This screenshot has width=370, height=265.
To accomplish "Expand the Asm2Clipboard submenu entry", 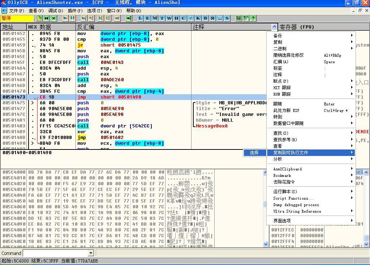I will point(311,169).
